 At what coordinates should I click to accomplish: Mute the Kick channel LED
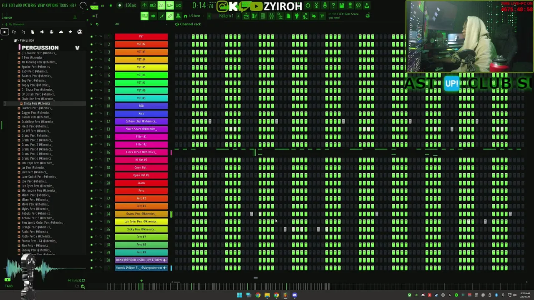tap(92, 114)
